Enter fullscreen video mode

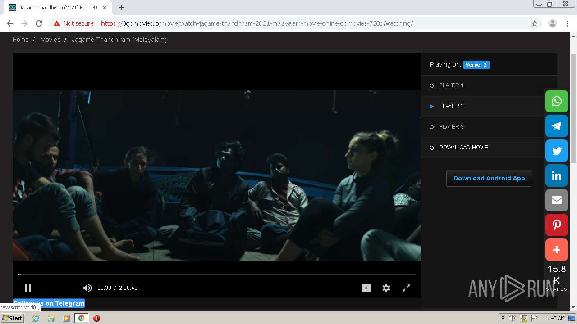[406, 288]
